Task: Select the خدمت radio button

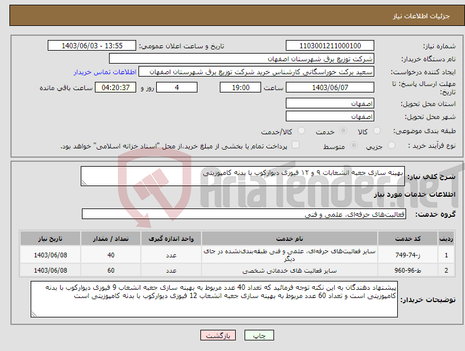Action: point(344,131)
